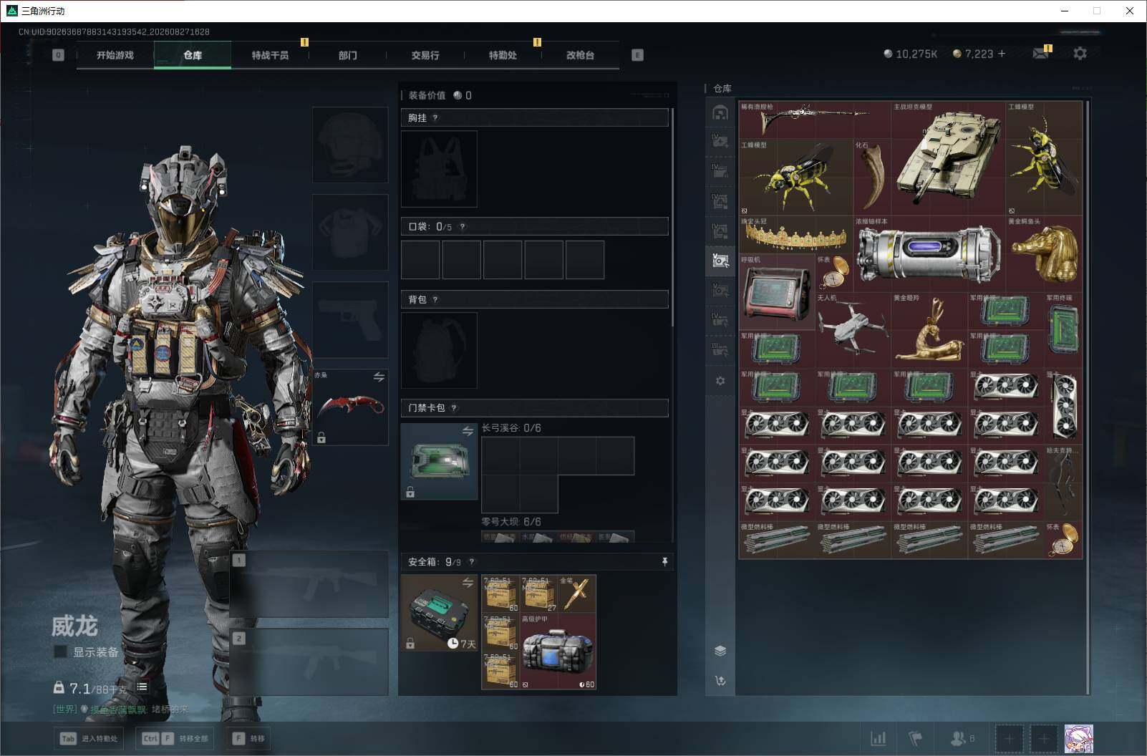Open the mail inbox envelope icon
The height and width of the screenshot is (756, 1147).
(x=1040, y=54)
